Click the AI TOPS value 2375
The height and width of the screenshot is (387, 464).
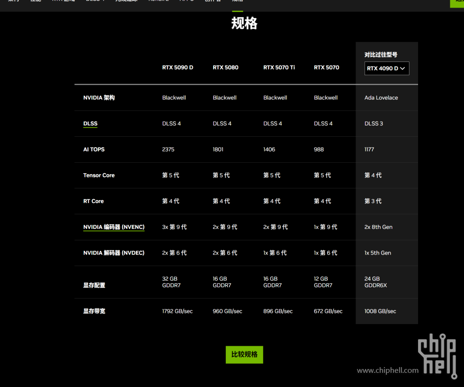click(168, 150)
